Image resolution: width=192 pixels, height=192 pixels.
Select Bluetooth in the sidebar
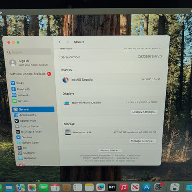point(20,89)
